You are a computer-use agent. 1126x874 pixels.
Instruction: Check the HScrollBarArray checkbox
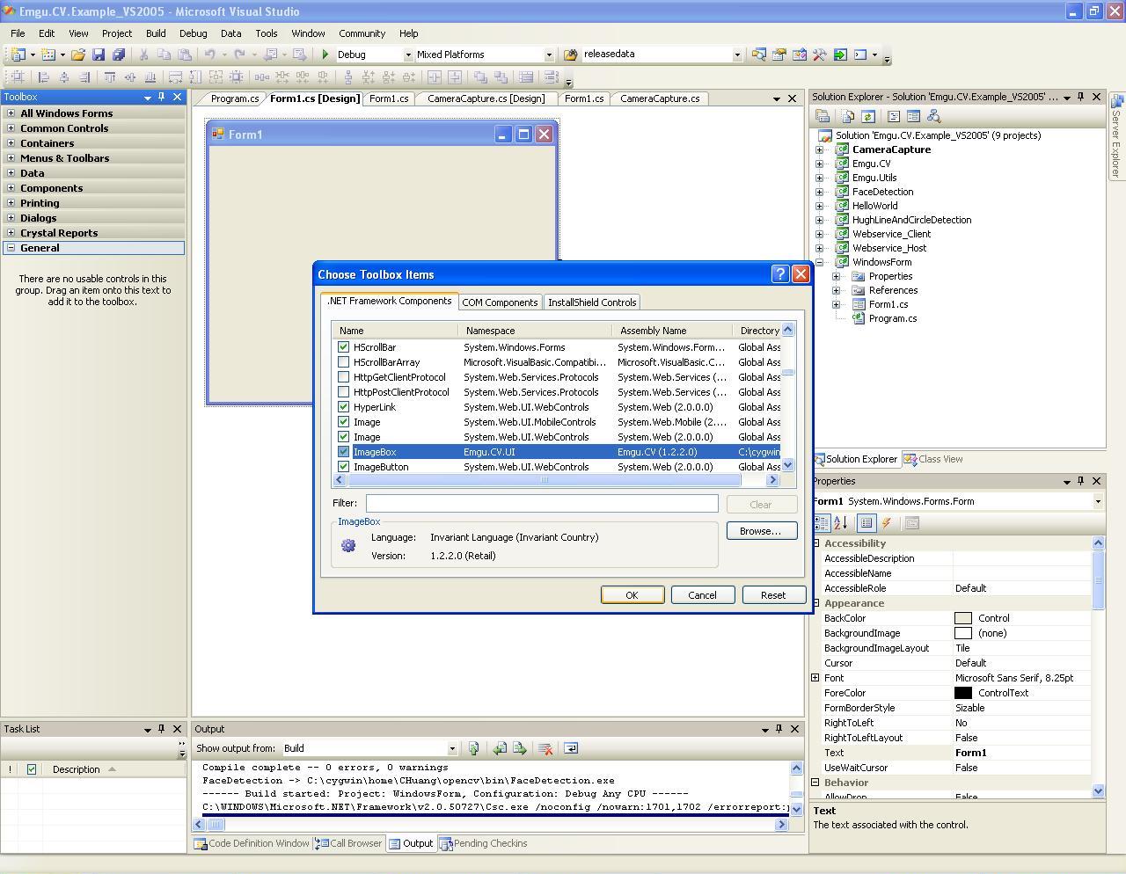pos(343,362)
